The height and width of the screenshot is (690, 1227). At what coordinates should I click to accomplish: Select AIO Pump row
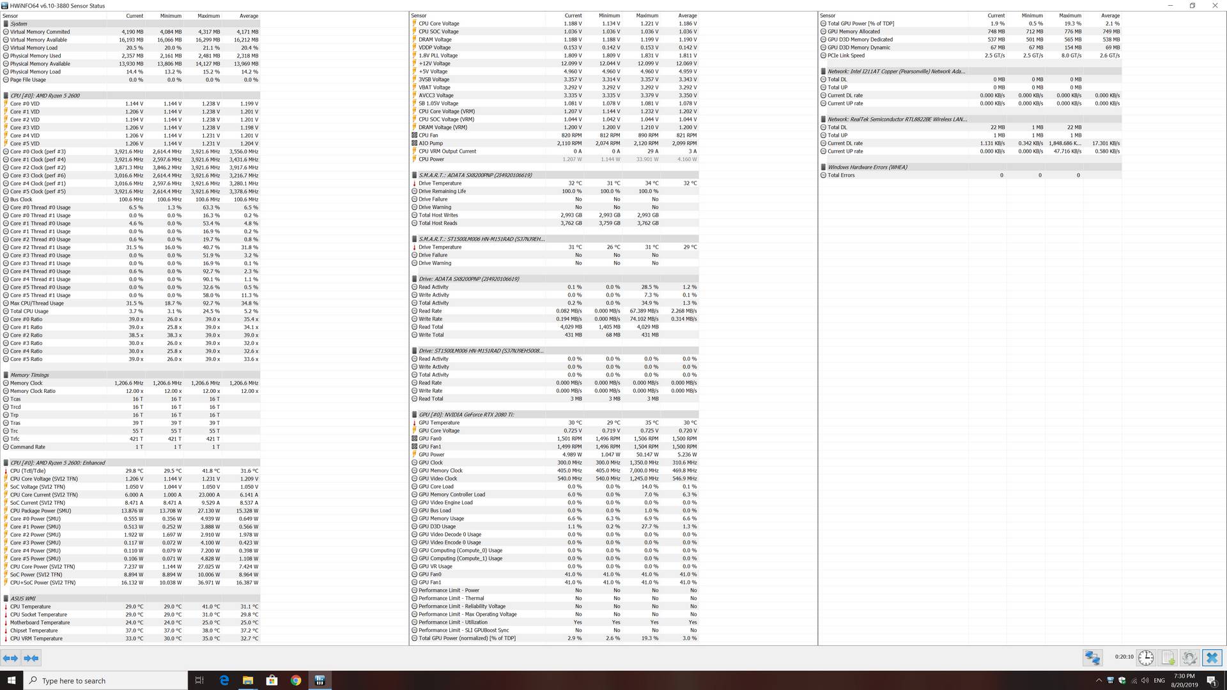pos(555,143)
